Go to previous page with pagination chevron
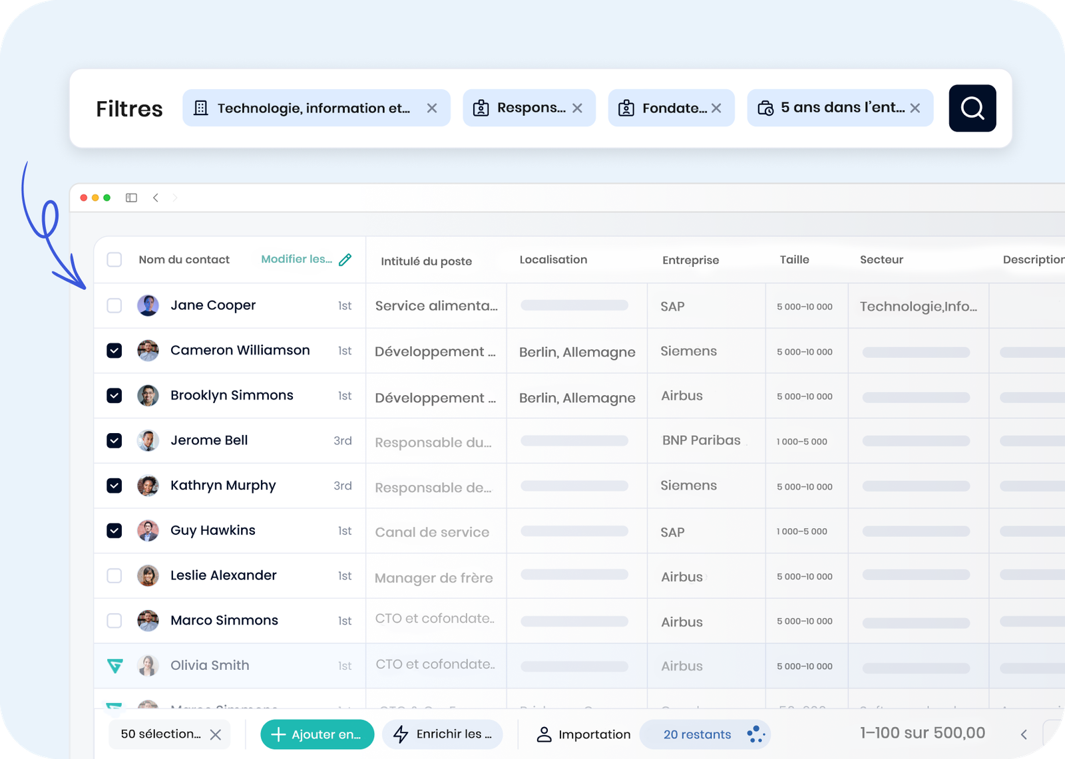 pyautogui.click(x=1024, y=734)
